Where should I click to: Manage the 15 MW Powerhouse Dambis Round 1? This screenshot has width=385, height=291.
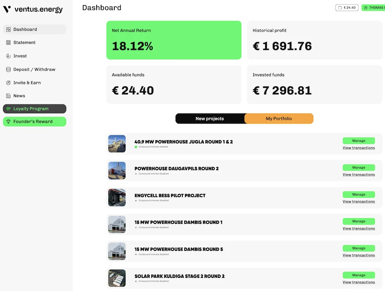point(359,221)
